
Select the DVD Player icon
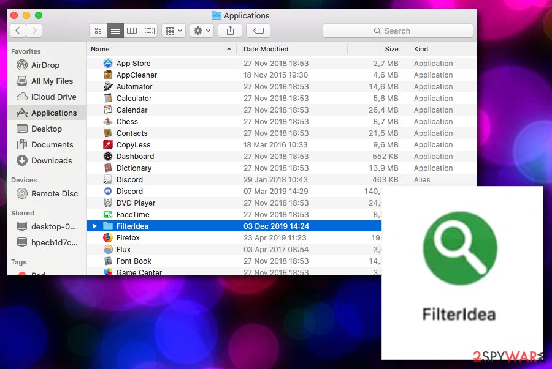[108, 203]
